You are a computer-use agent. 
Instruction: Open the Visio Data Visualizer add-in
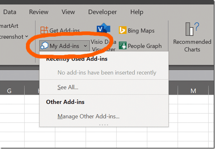[x=102, y=30]
